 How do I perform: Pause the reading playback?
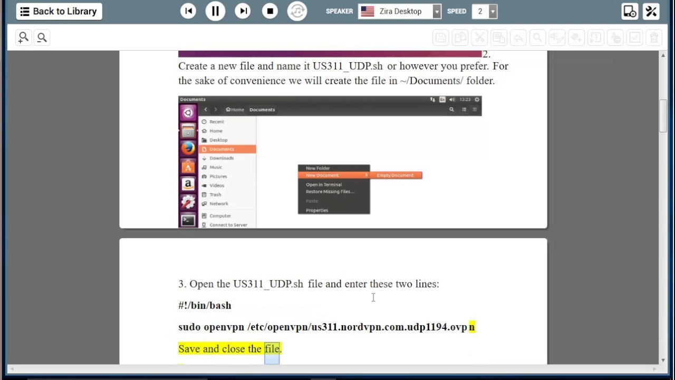215,11
